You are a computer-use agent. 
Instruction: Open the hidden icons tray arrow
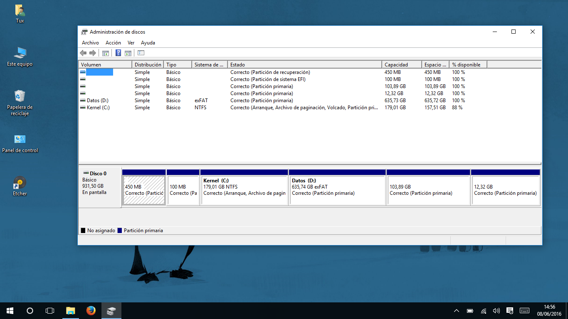coord(456,310)
